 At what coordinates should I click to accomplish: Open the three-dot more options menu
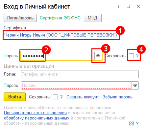point(118,6)
